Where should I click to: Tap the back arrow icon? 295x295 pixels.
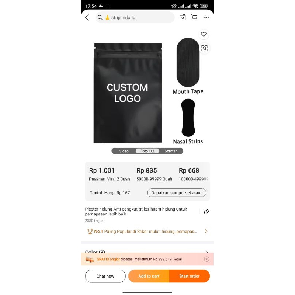click(87, 17)
